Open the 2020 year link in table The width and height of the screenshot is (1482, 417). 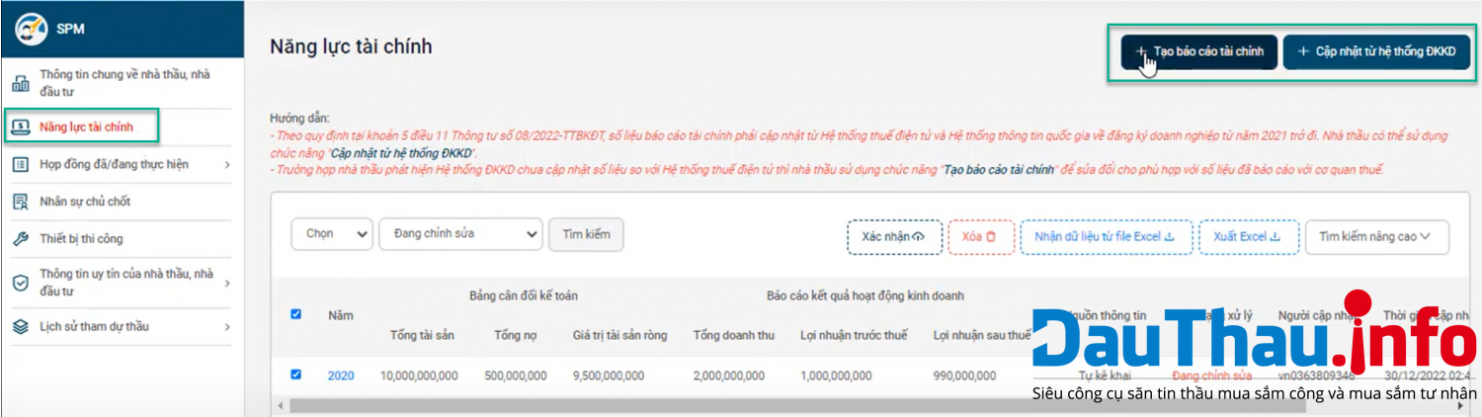coord(341,375)
